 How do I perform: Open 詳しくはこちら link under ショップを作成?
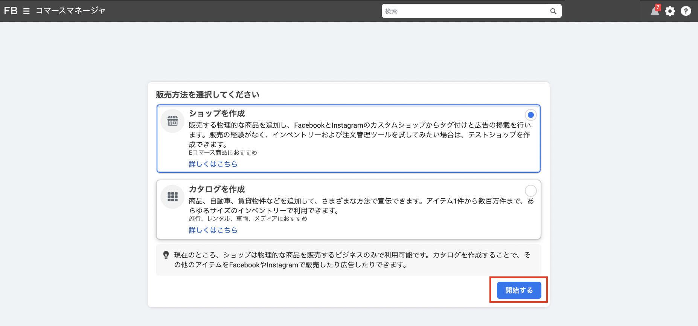(x=213, y=164)
